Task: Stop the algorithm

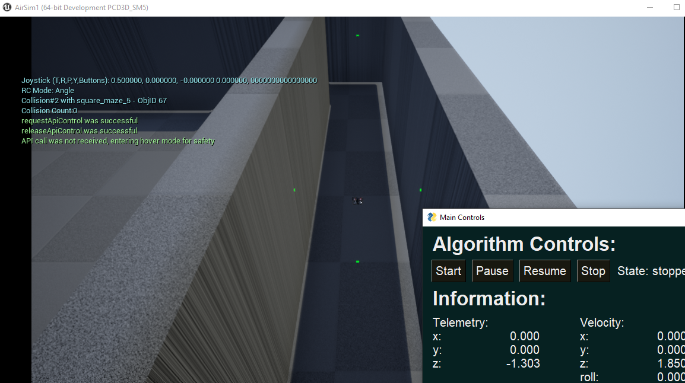Action: click(593, 270)
